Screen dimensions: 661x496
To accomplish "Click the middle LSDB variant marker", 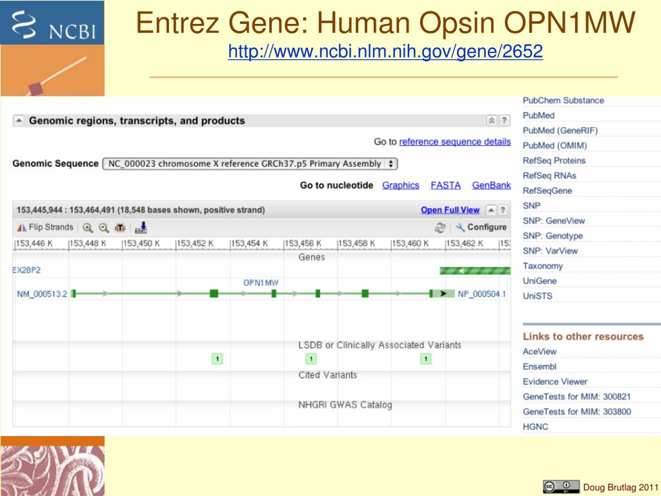I will pyautogui.click(x=311, y=359).
